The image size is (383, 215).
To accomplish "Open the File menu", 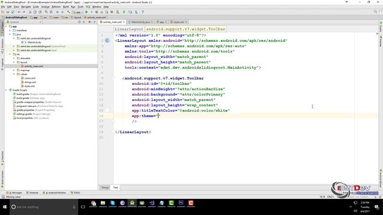I will point(3,7).
